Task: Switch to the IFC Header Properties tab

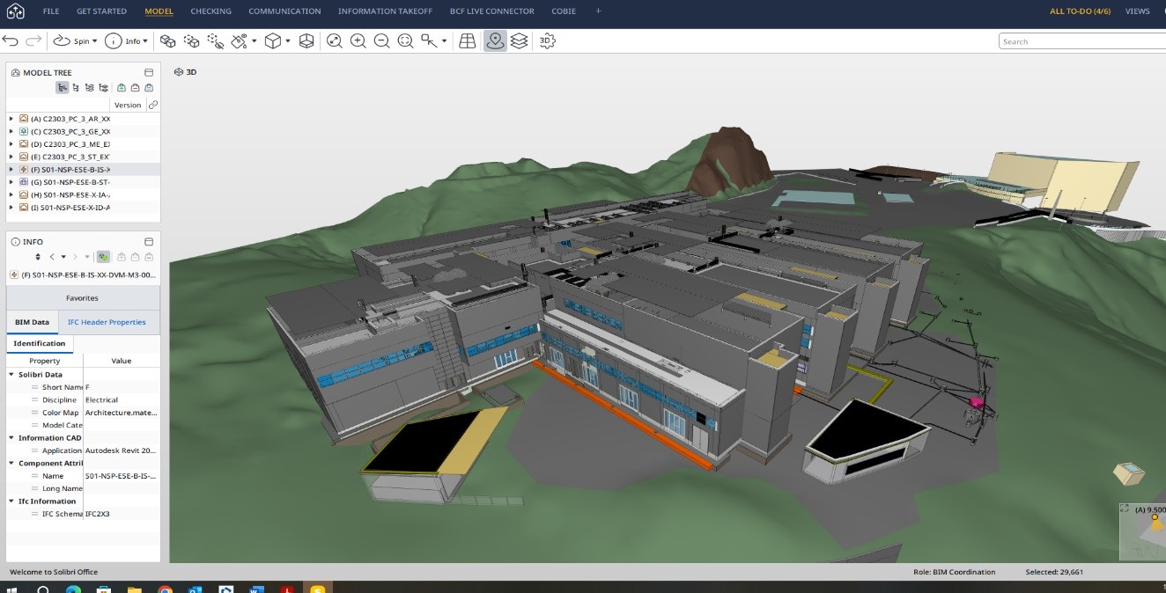Action: 107,322
